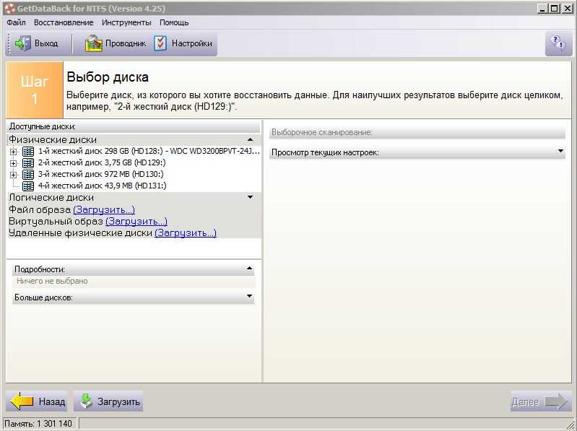Screen dimensions: 577x431
Task: Click the Больше дисков header text
Action: click(x=43, y=297)
